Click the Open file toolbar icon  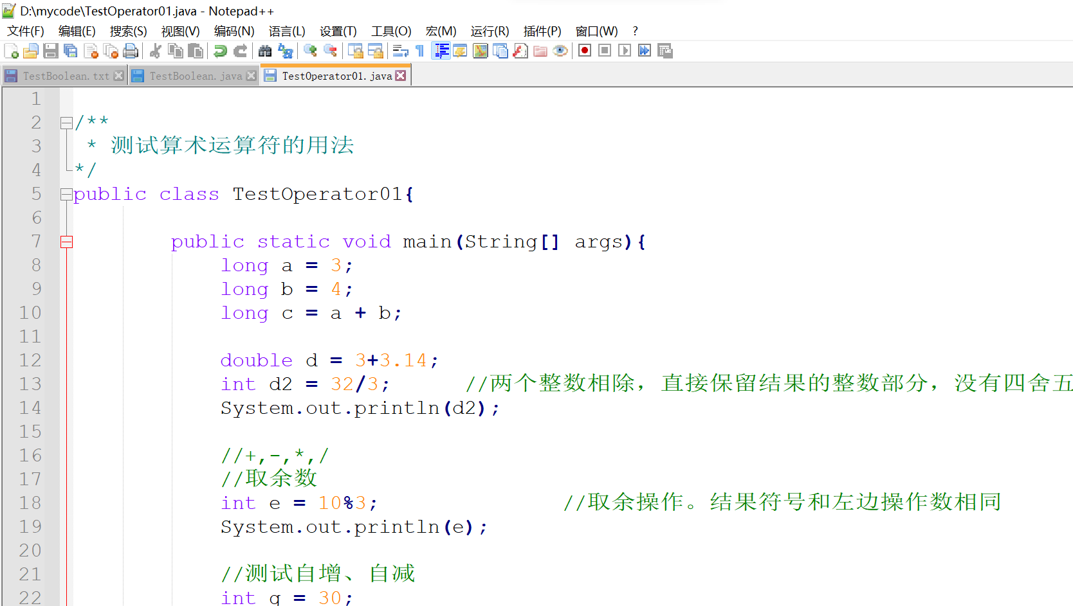[30, 51]
